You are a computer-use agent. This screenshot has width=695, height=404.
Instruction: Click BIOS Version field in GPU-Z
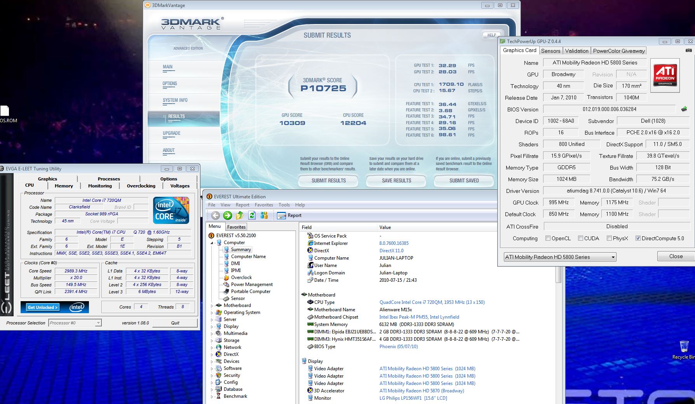tap(609, 109)
